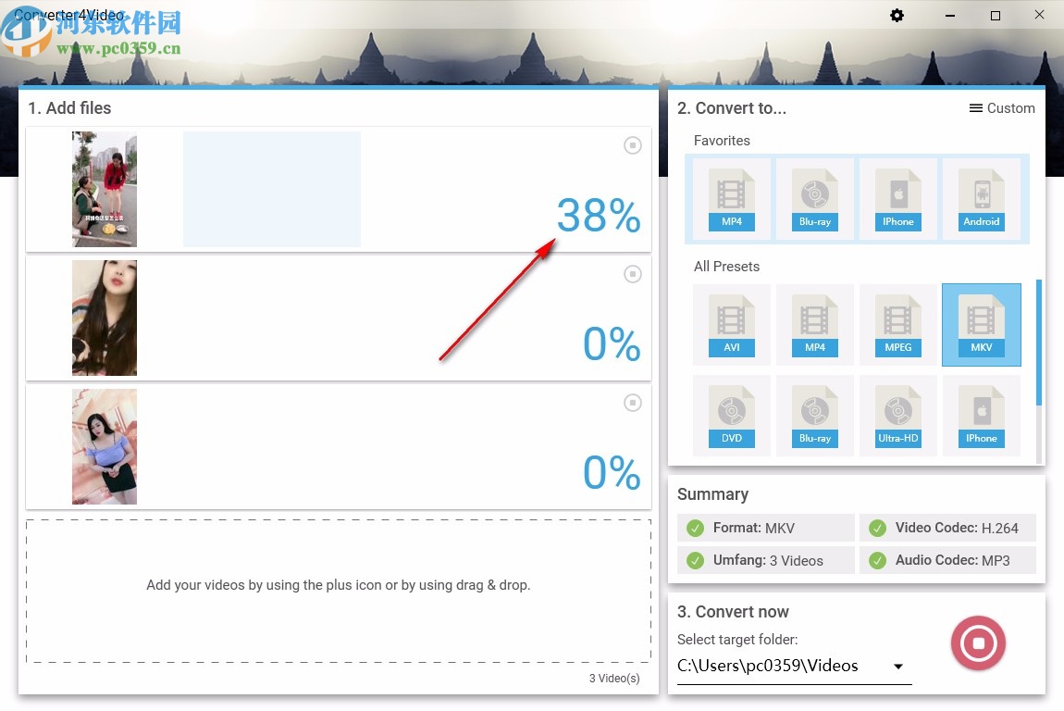
Task: Mark the third video's selection circle
Action: click(x=632, y=403)
